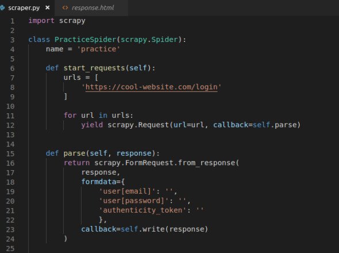Click the closing brace on line 22
The image size is (339, 253).
tap(101, 220)
